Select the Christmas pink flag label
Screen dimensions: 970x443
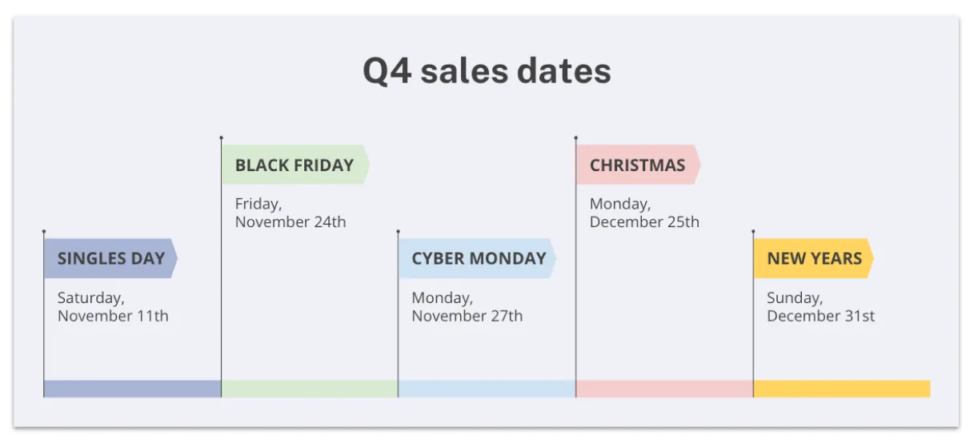(x=638, y=166)
